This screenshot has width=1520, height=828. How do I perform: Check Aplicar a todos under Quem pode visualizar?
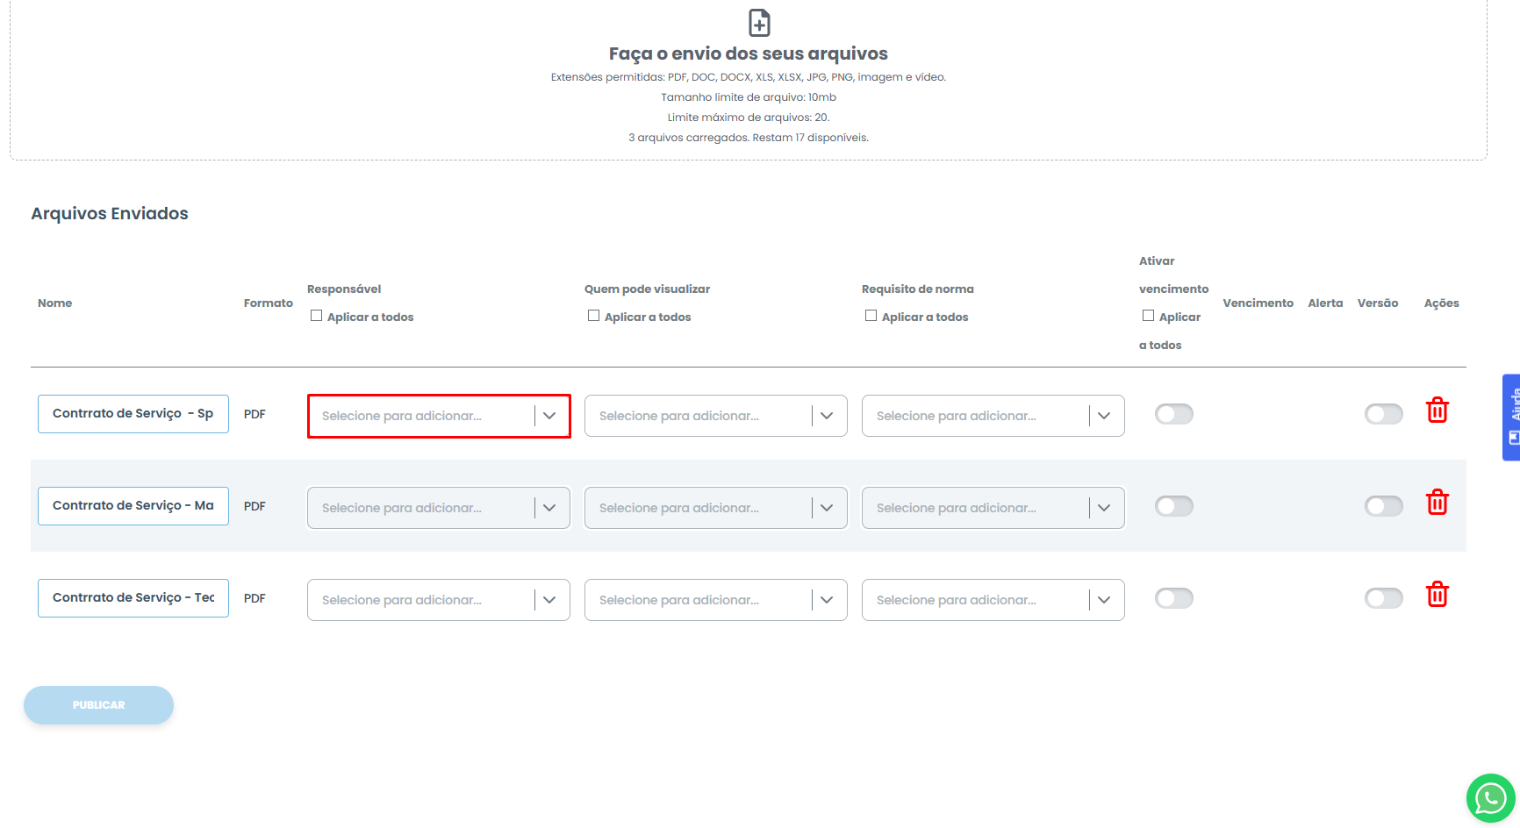coord(593,316)
